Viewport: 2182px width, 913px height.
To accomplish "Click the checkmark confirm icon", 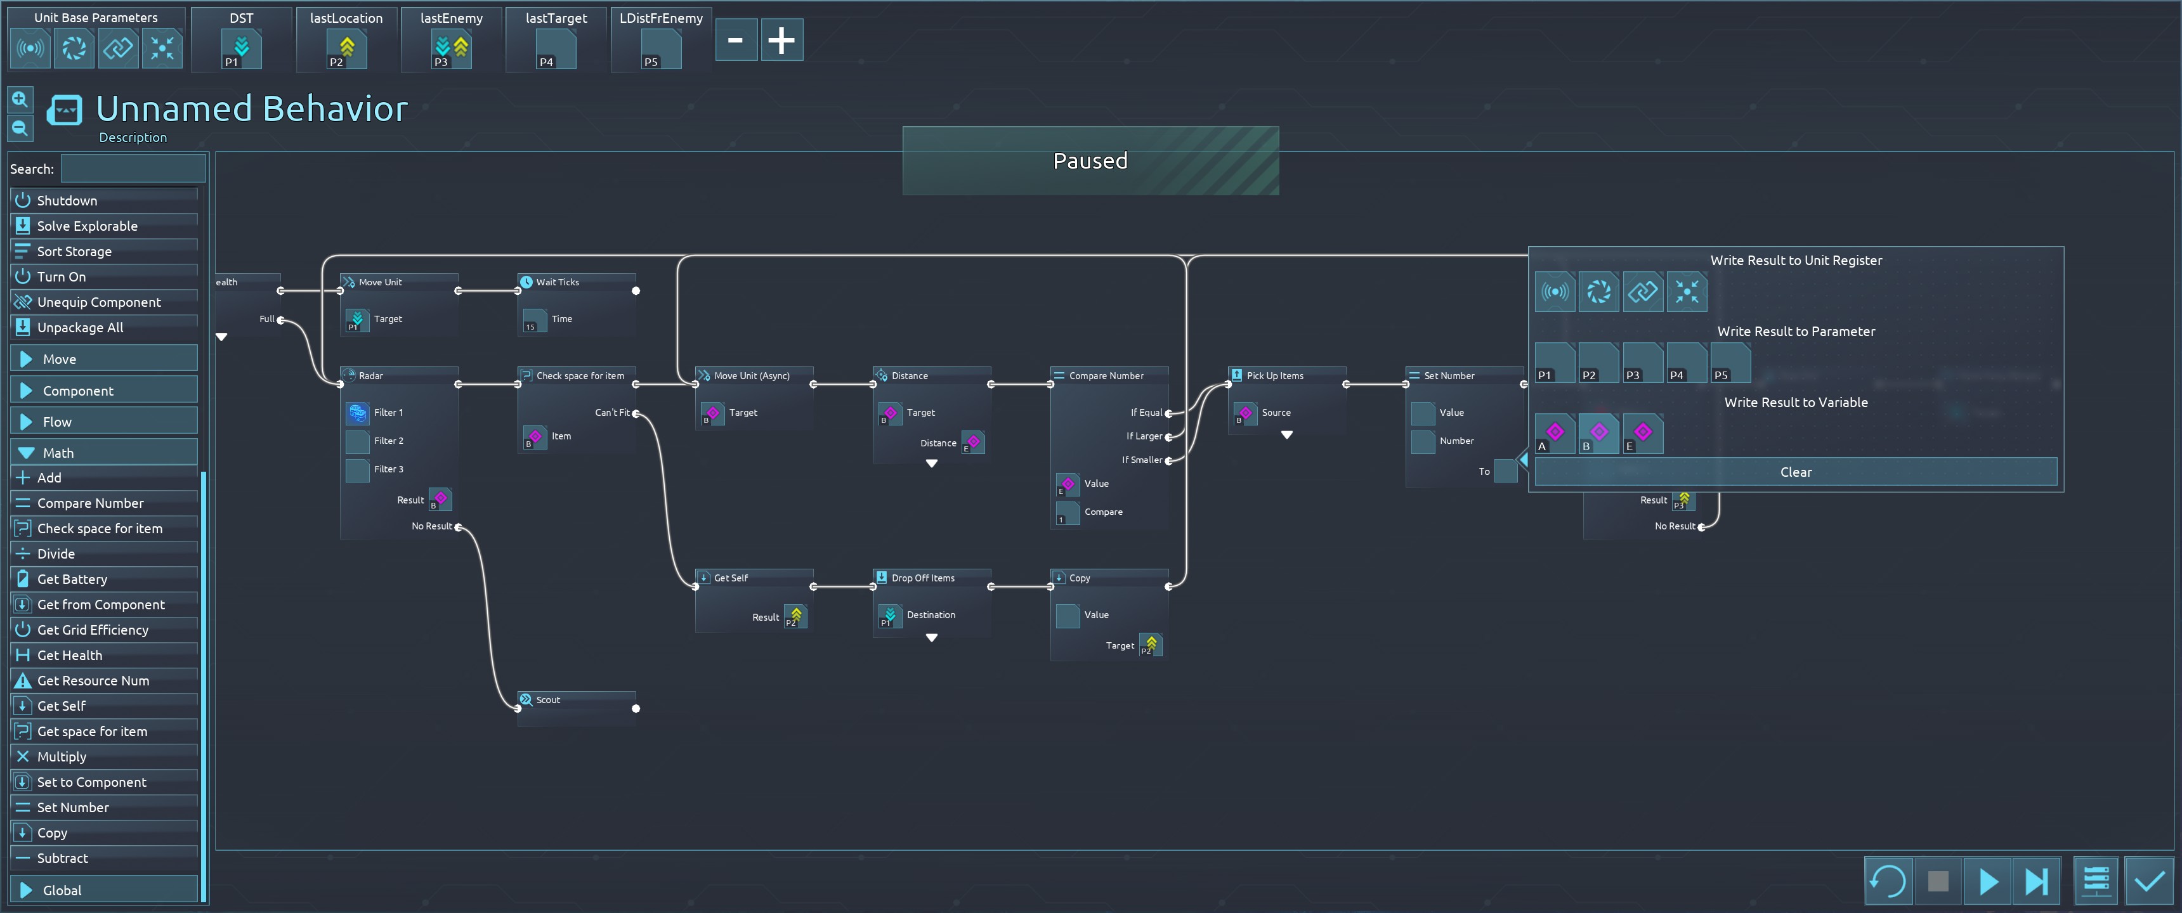I will point(2149,882).
